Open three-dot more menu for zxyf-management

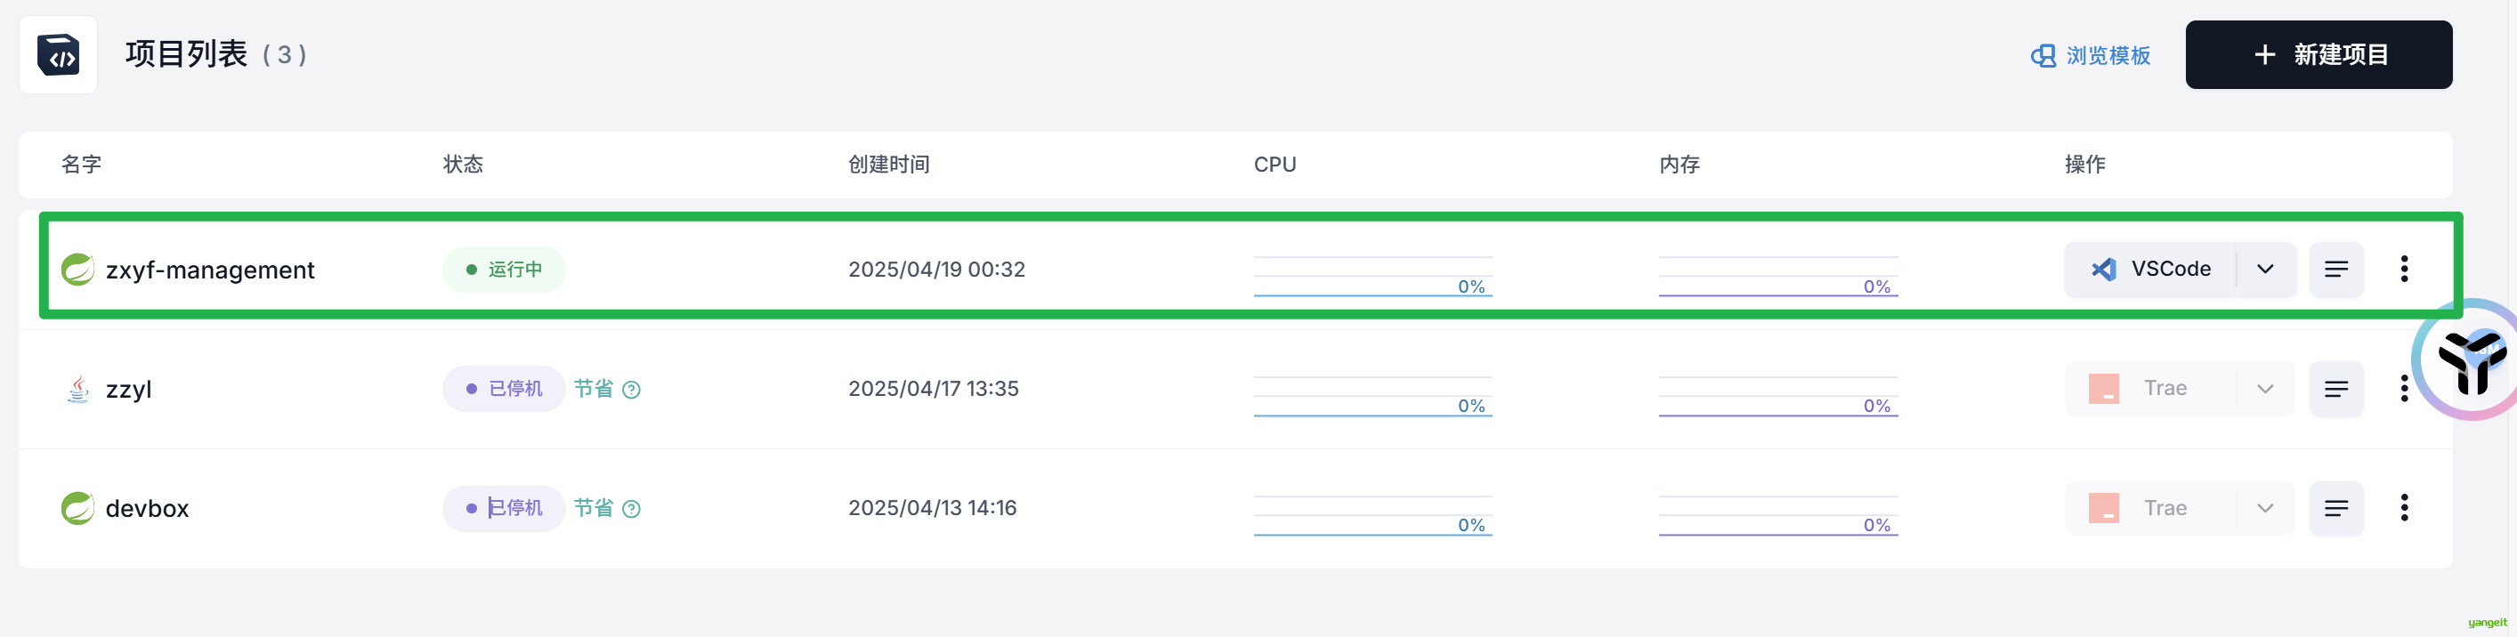2404,269
